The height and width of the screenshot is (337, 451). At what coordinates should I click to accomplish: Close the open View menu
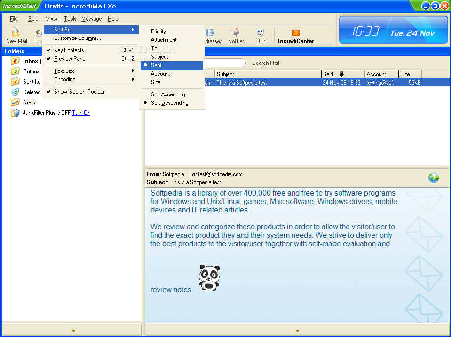51,19
